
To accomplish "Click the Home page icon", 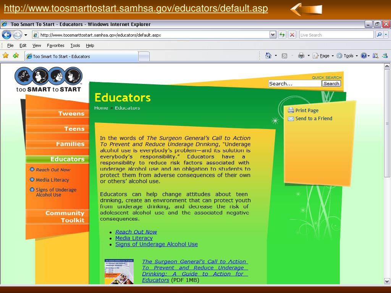I will [268, 56].
